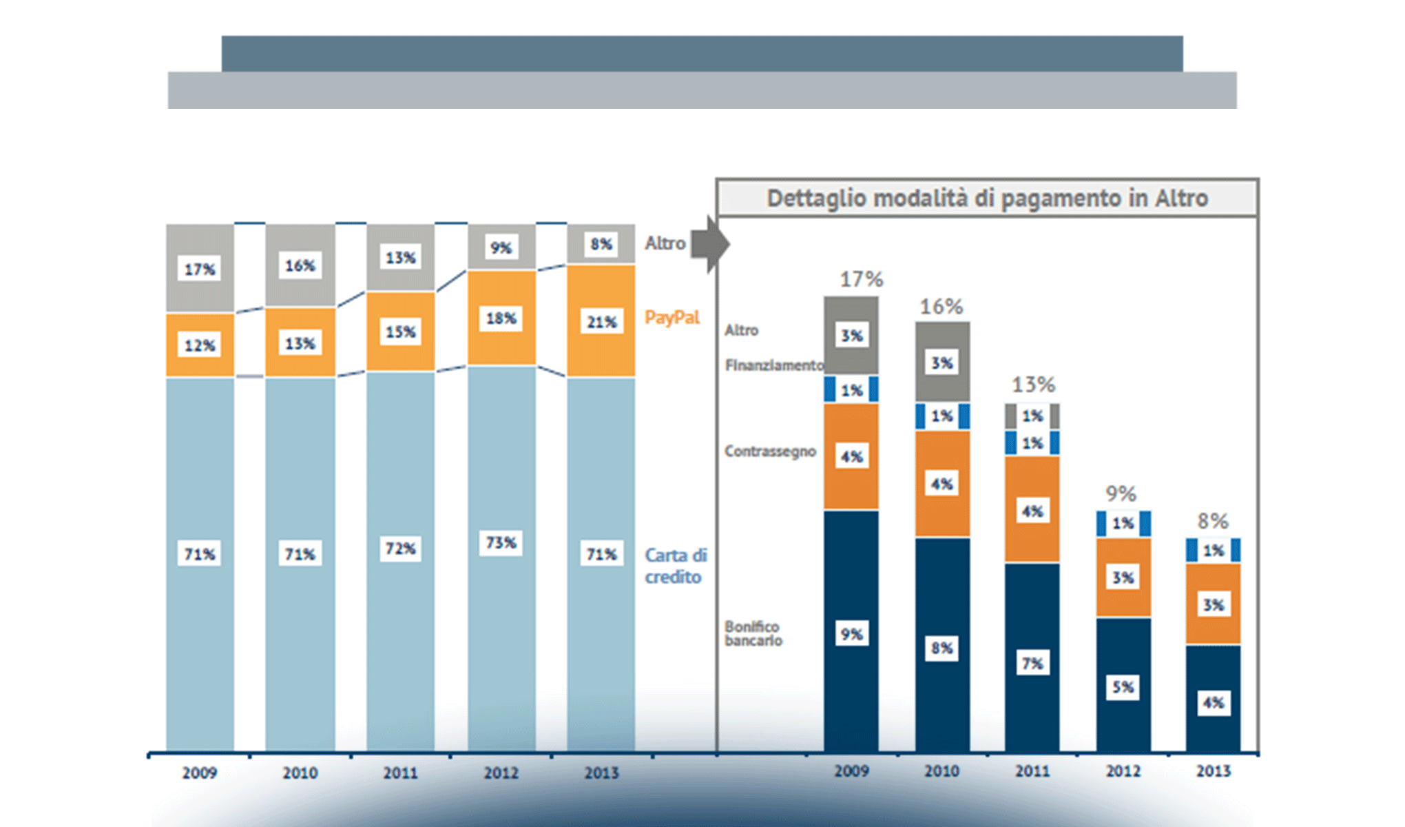Viewport: 1405px width, 827px height.
Task: Select the blue Finanziamento segment for 2012
Action: 1125,522
